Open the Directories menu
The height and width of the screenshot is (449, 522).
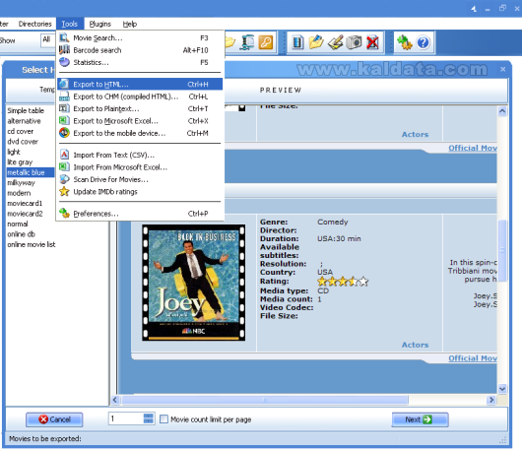point(34,24)
